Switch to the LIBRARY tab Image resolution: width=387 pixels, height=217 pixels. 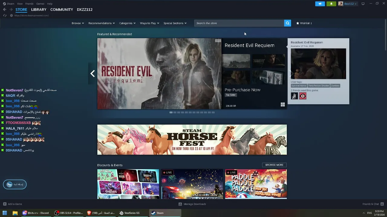[39, 10]
